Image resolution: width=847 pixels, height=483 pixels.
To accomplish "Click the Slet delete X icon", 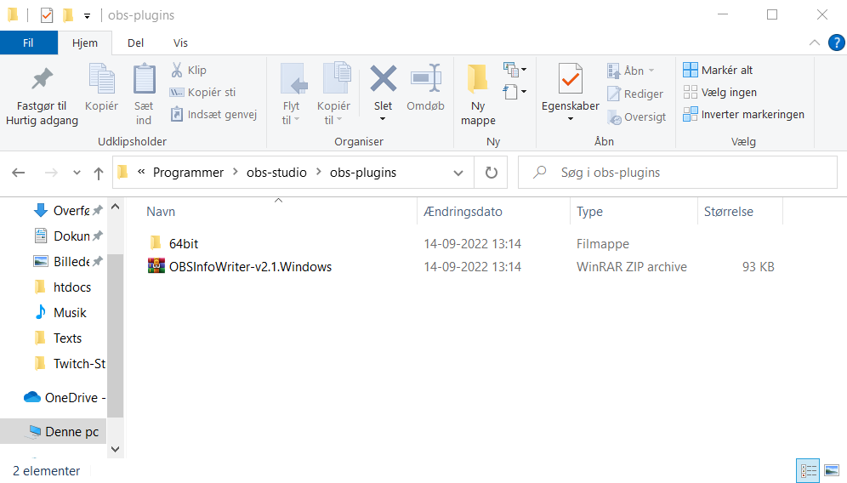I will click(383, 79).
